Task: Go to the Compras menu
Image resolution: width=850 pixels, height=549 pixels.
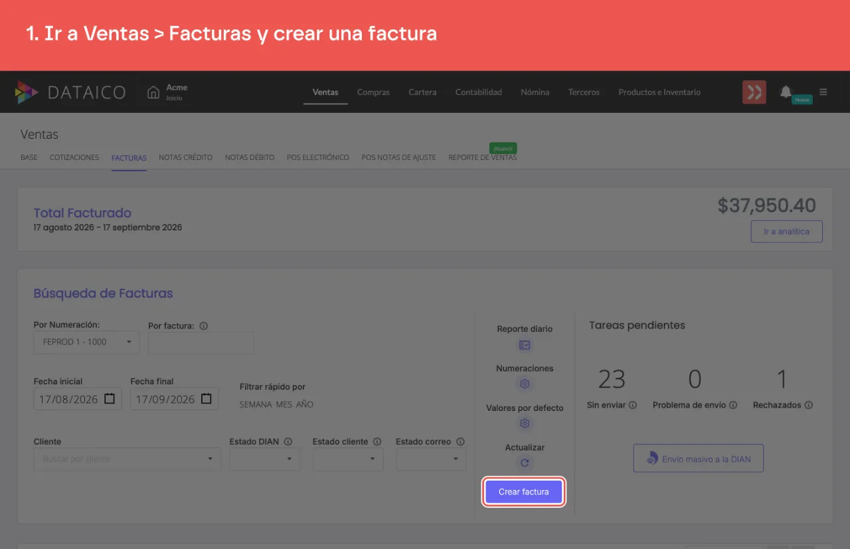Action: [373, 92]
